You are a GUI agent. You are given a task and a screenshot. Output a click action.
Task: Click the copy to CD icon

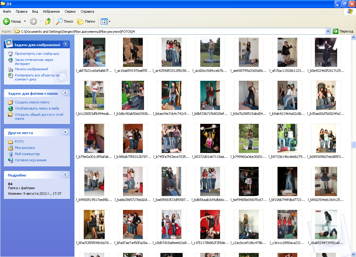click(11, 76)
